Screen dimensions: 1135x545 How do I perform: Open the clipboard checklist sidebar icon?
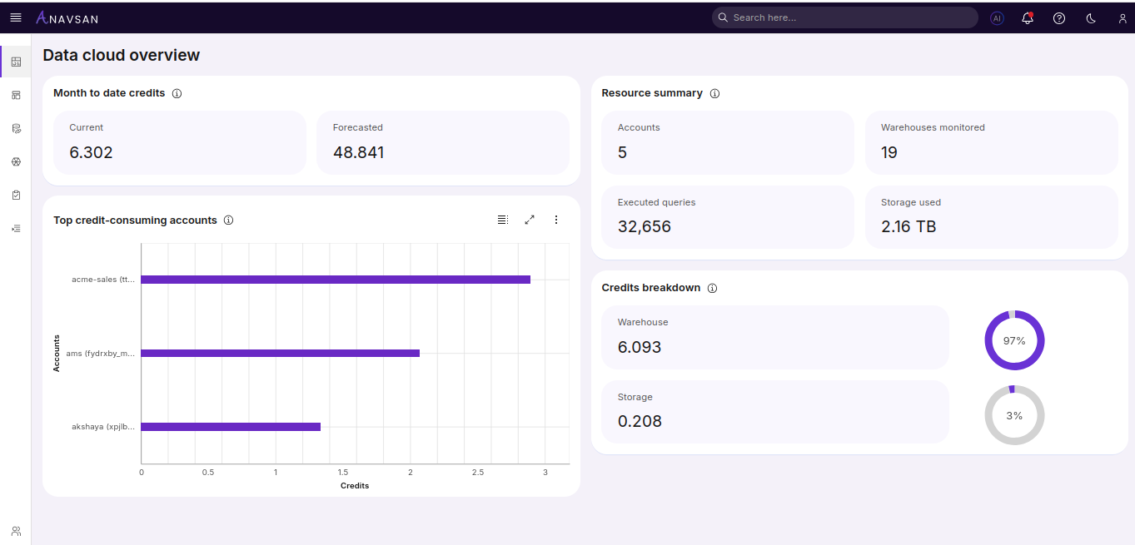(16, 195)
